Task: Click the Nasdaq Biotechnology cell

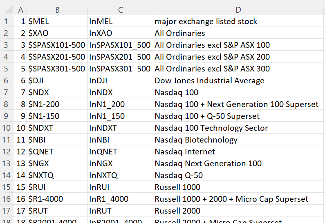Action: [x=238, y=140]
